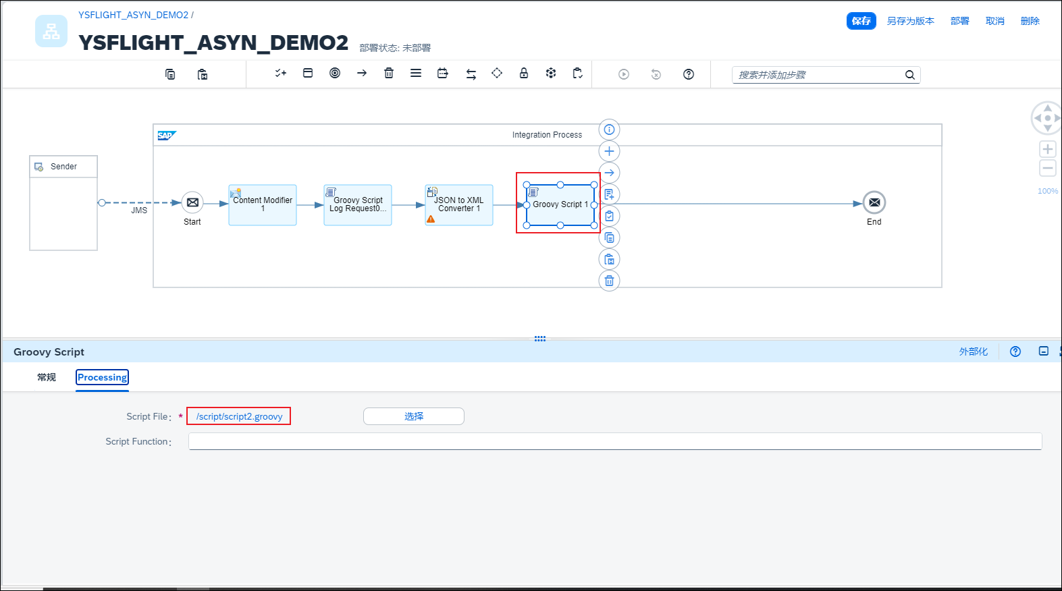
Task: Click the information icon beside Groovy Script 1
Action: pyautogui.click(x=609, y=130)
